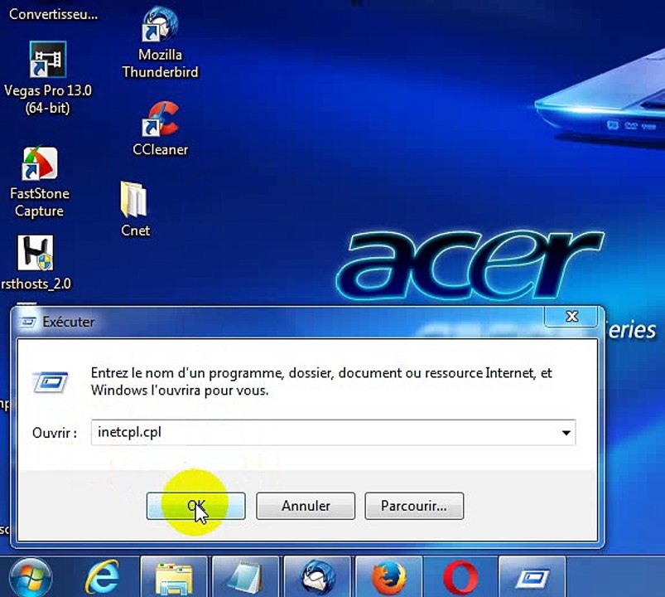Screen dimensions: 665x597
Task: Open Windows Explorer from taskbar
Action: (x=174, y=576)
